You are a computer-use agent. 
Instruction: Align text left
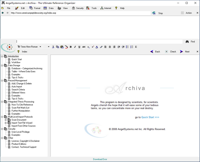point(105,47)
